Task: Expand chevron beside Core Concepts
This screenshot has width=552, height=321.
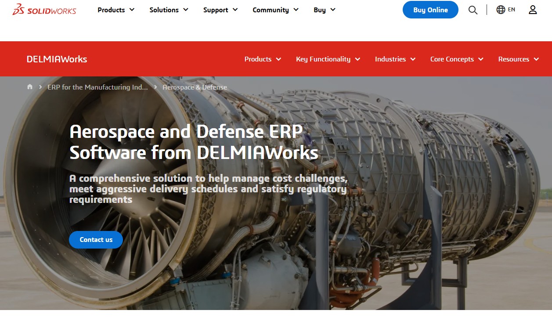Action: click(x=480, y=59)
